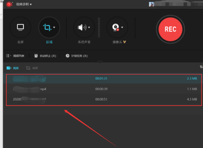
Task: Click the 1.1 MB file size
Action: pyautogui.click(x=192, y=89)
